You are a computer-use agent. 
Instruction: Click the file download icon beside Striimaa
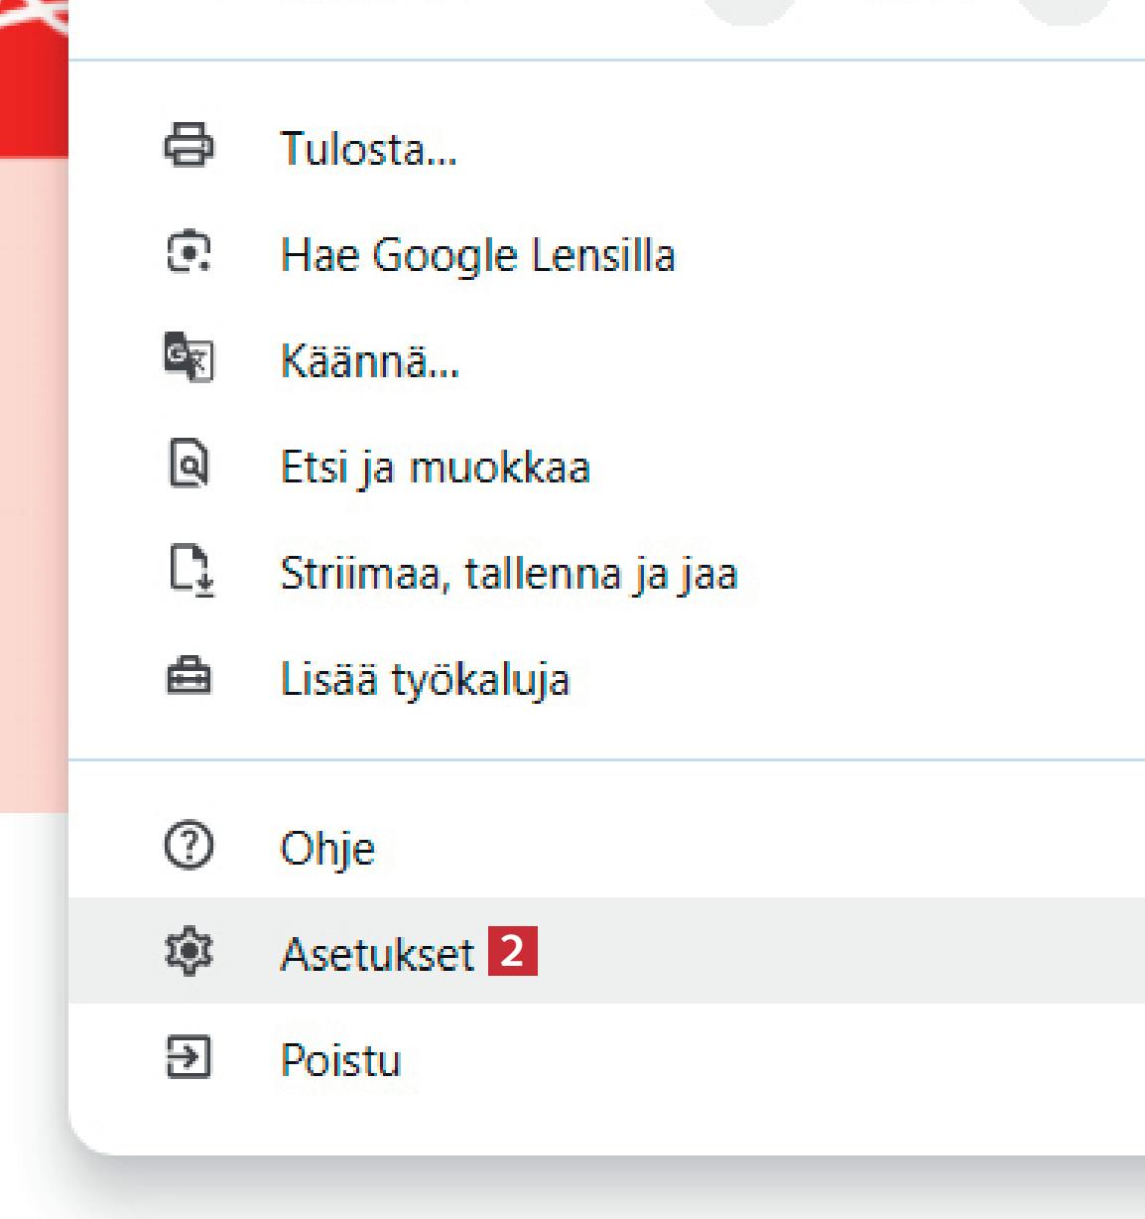coord(191,571)
